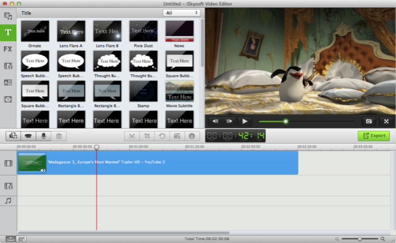
Task: Click the timeline zoom slider knob
Action: tap(359, 238)
